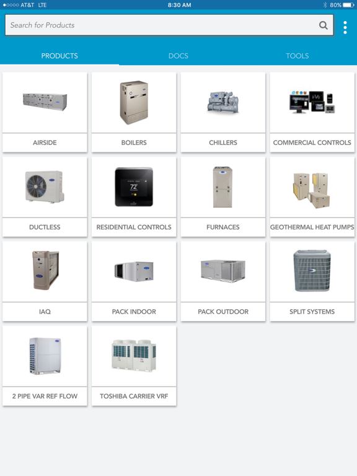
Task: Open the Airside unit product image
Action: pyautogui.click(x=45, y=102)
